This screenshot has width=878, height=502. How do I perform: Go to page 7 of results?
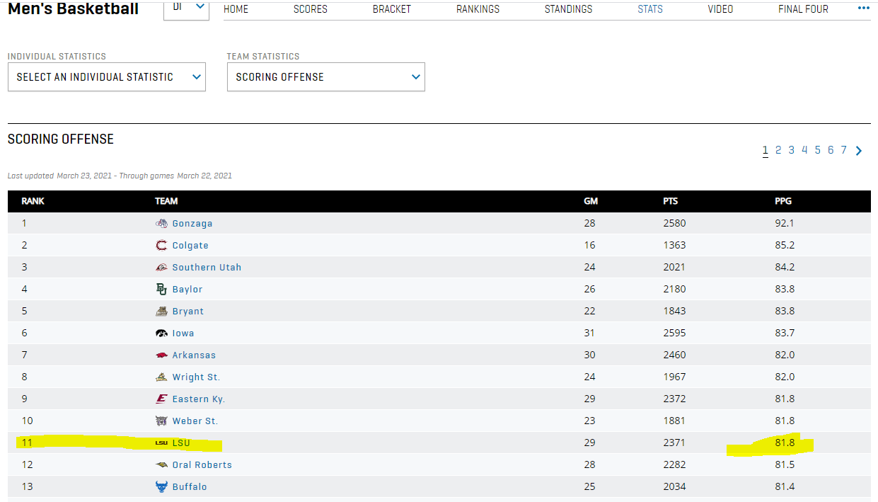843,150
